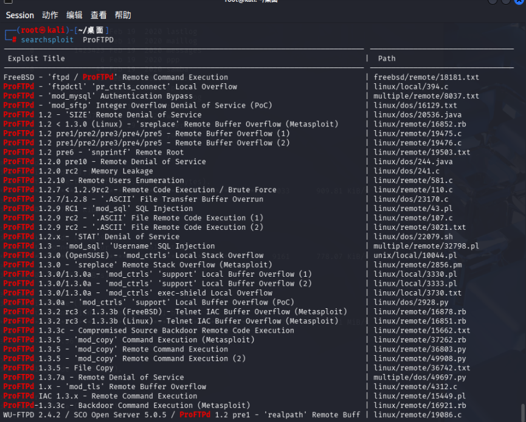Select path linux/remote/19503.txt
This screenshot has height=422, width=526.
coord(422,152)
